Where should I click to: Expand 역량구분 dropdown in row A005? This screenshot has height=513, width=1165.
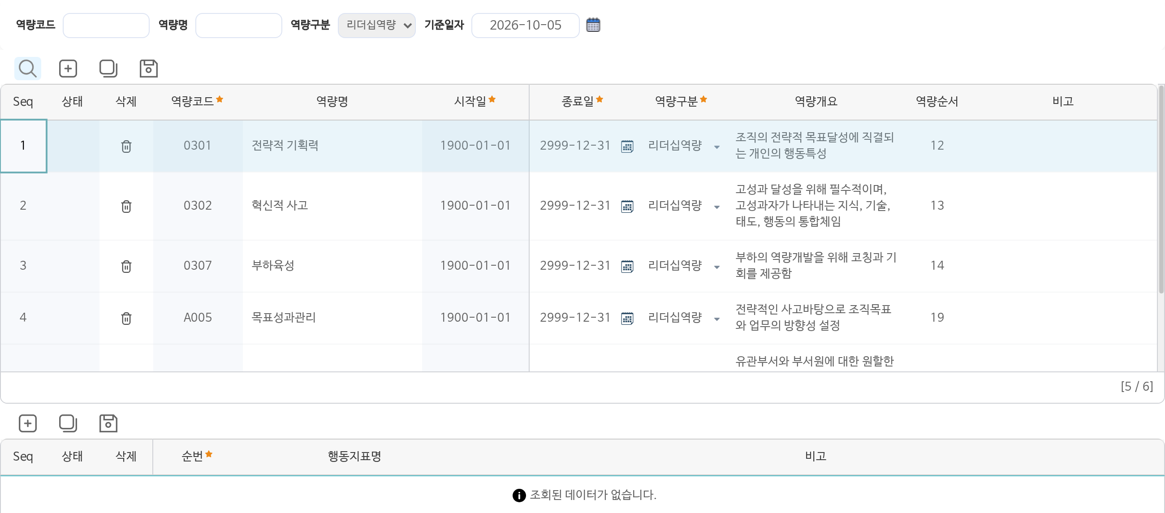coord(716,319)
